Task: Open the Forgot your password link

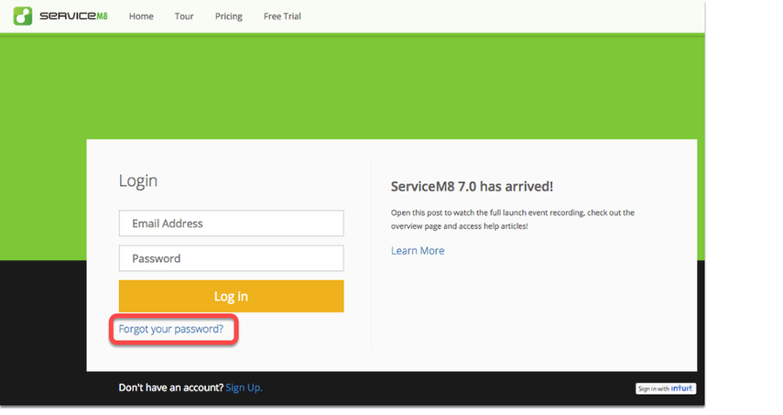Action: pos(170,329)
